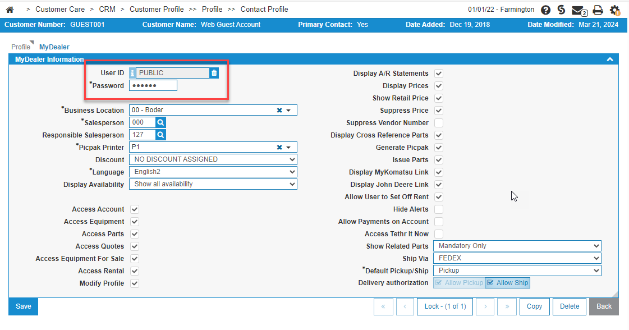Open the mail messages icon
The width and height of the screenshot is (629, 330).
[x=579, y=10]
